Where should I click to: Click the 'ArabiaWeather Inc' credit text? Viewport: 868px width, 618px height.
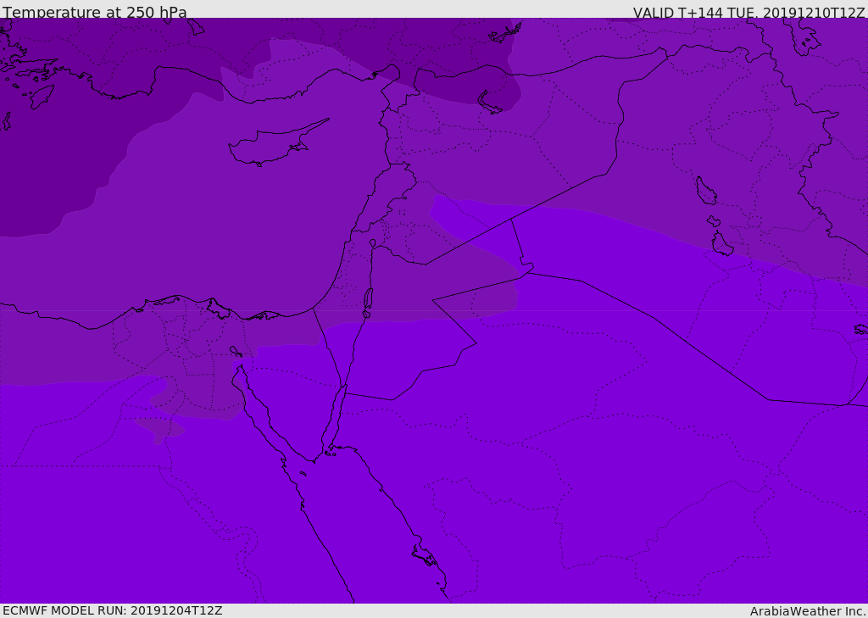pos(806,611)
